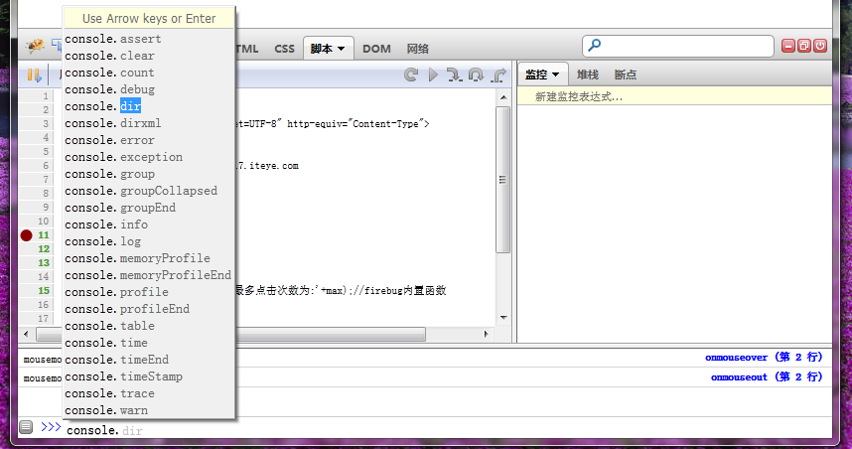The height and width of the screenshot is (449, 852).
Task: Select console.exception suggestion
Action: [x=149, y=157]
